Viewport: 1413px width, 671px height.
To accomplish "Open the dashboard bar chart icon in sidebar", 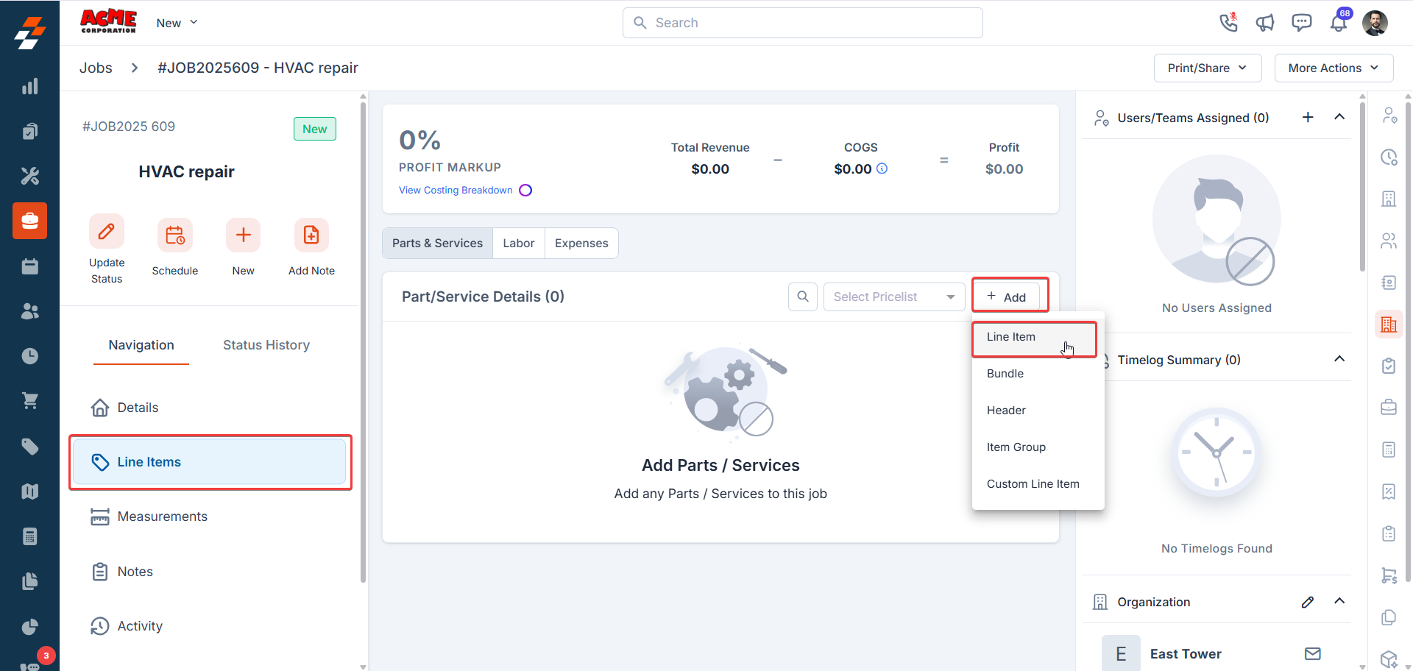I will click(x=29, y=86).
